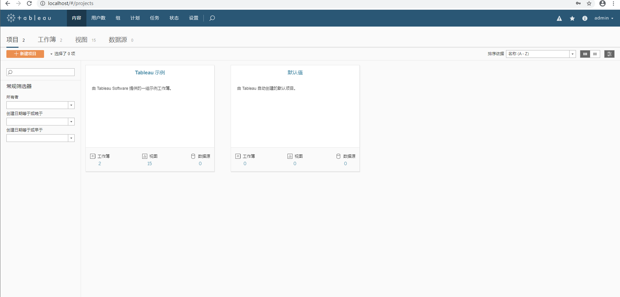Open favorites star in the Tableau header
This screenshot has height=297, width=620.
[x=572, y=18]
